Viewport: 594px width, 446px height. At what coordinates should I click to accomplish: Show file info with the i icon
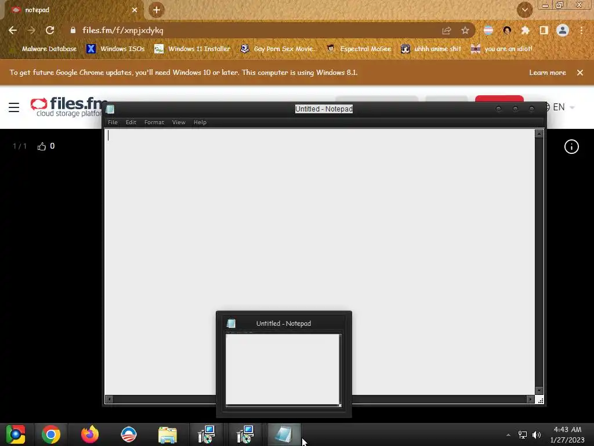pos(571,147)
